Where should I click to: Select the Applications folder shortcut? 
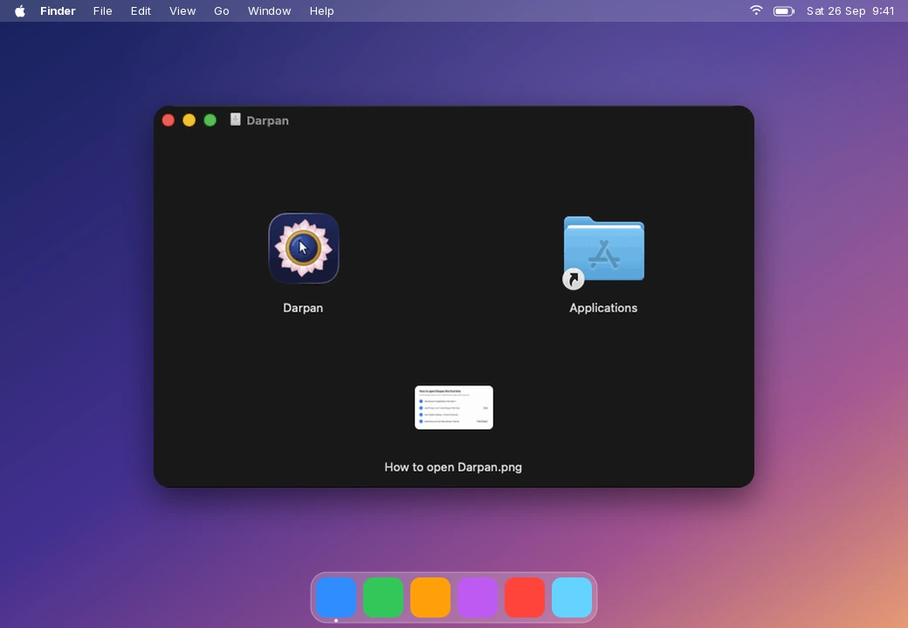coord(603,252)
